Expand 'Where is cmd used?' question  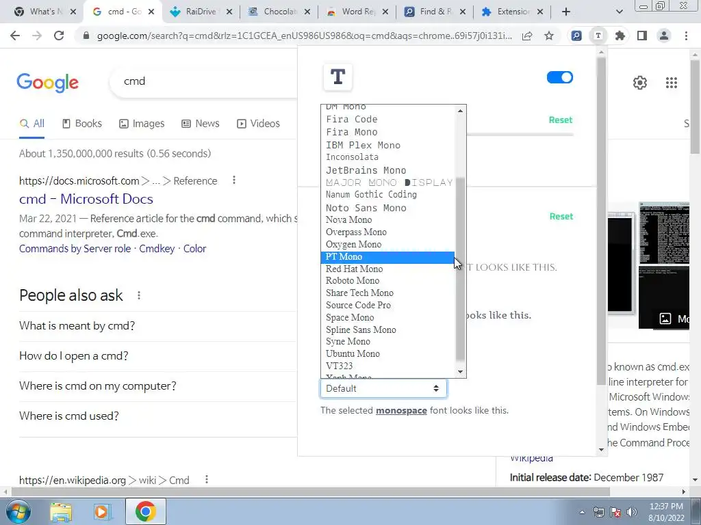click(158, 416)
